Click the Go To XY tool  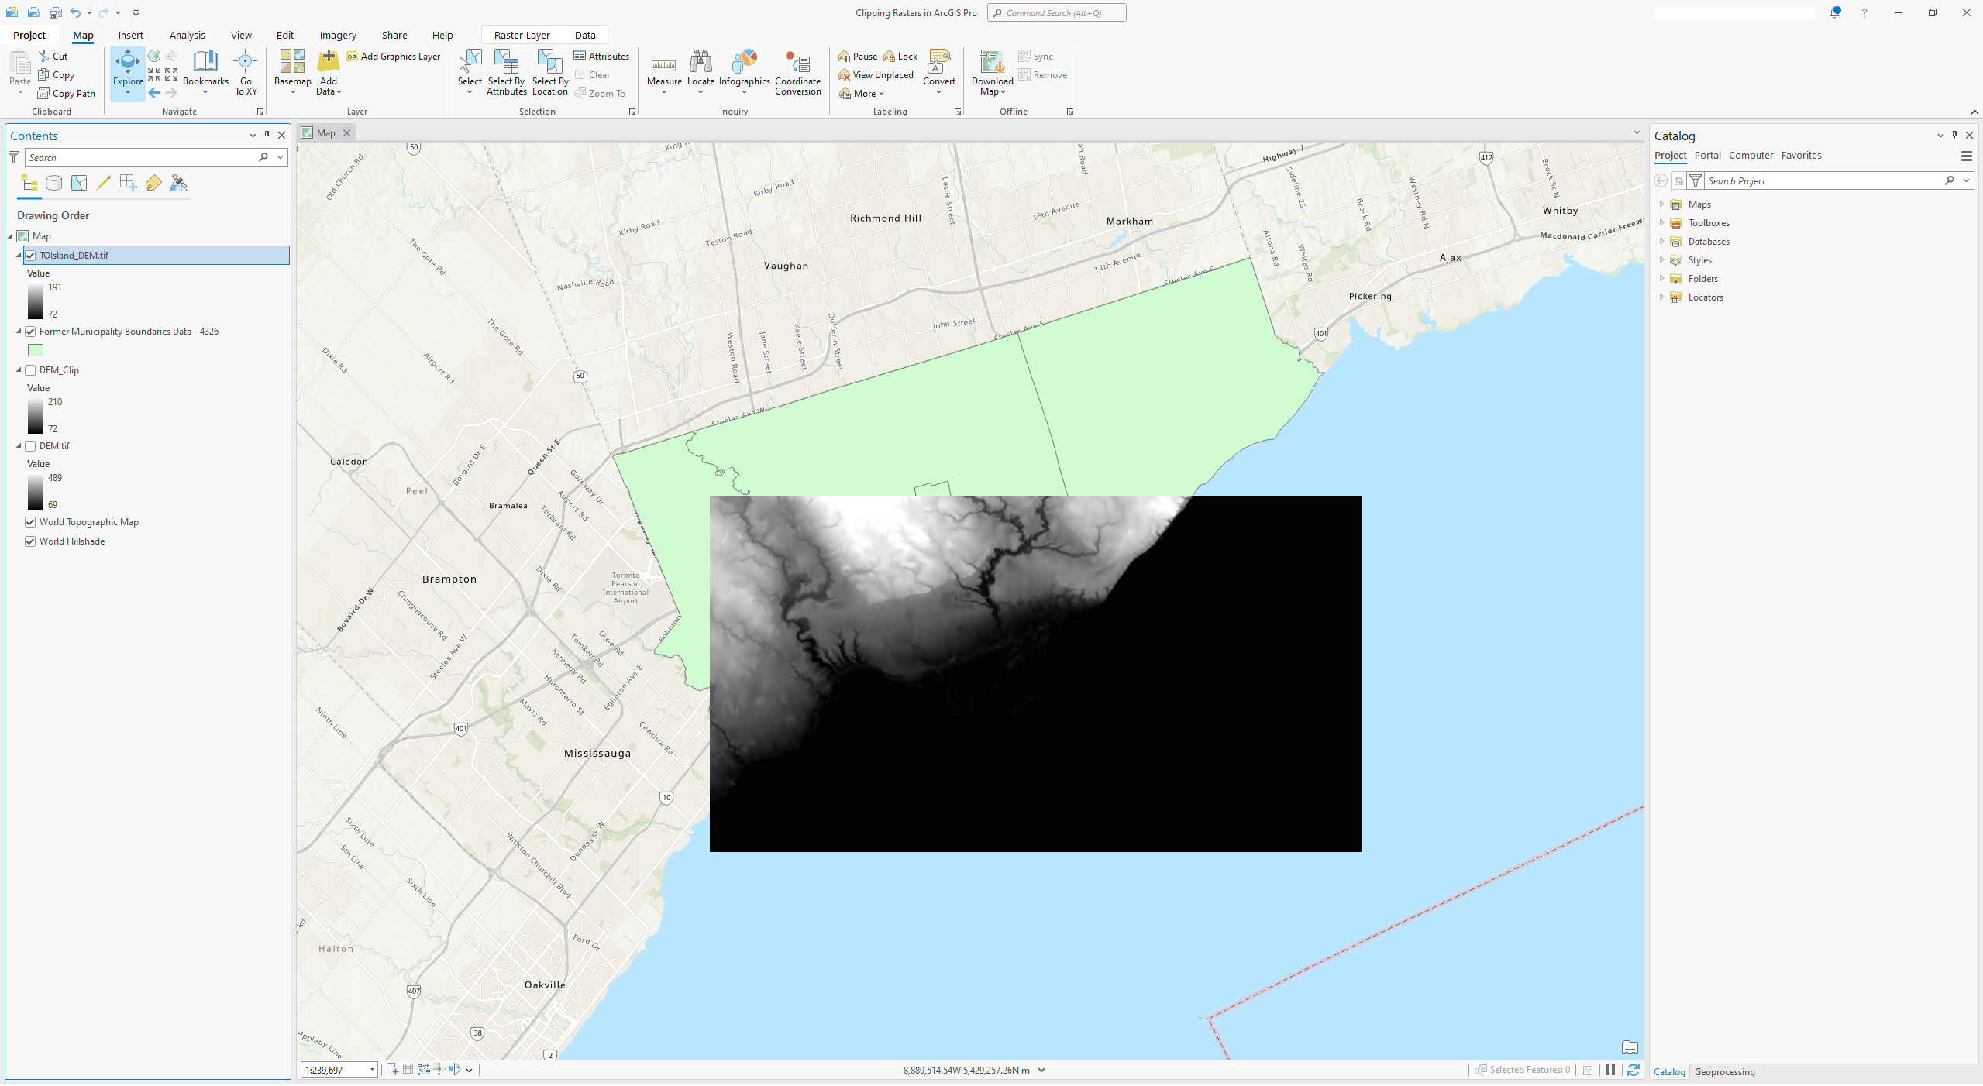pos(245,73)
